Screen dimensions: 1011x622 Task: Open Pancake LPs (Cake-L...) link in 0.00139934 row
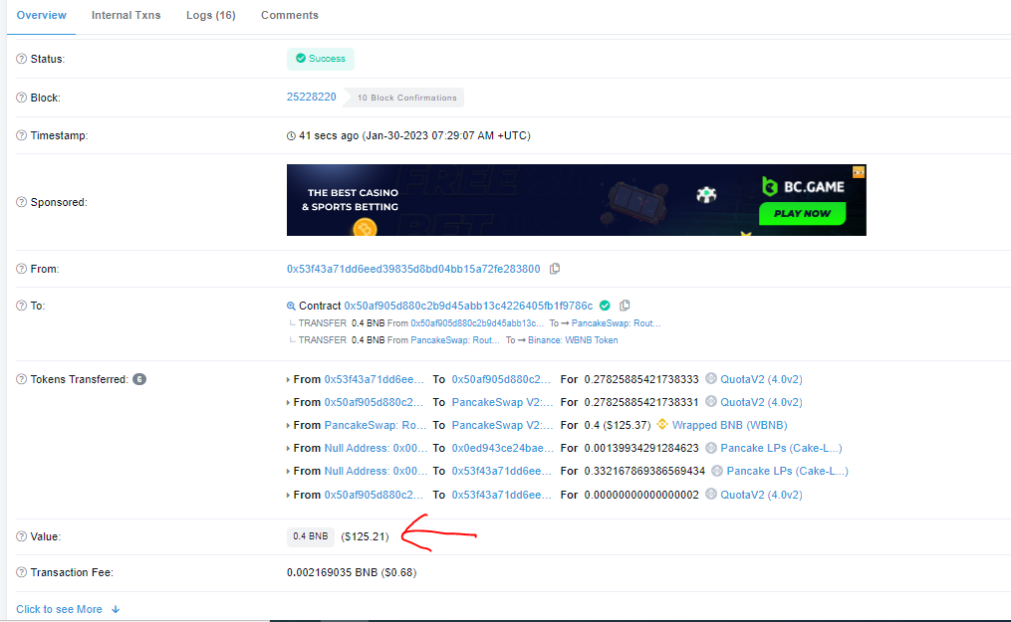point(782,448)
